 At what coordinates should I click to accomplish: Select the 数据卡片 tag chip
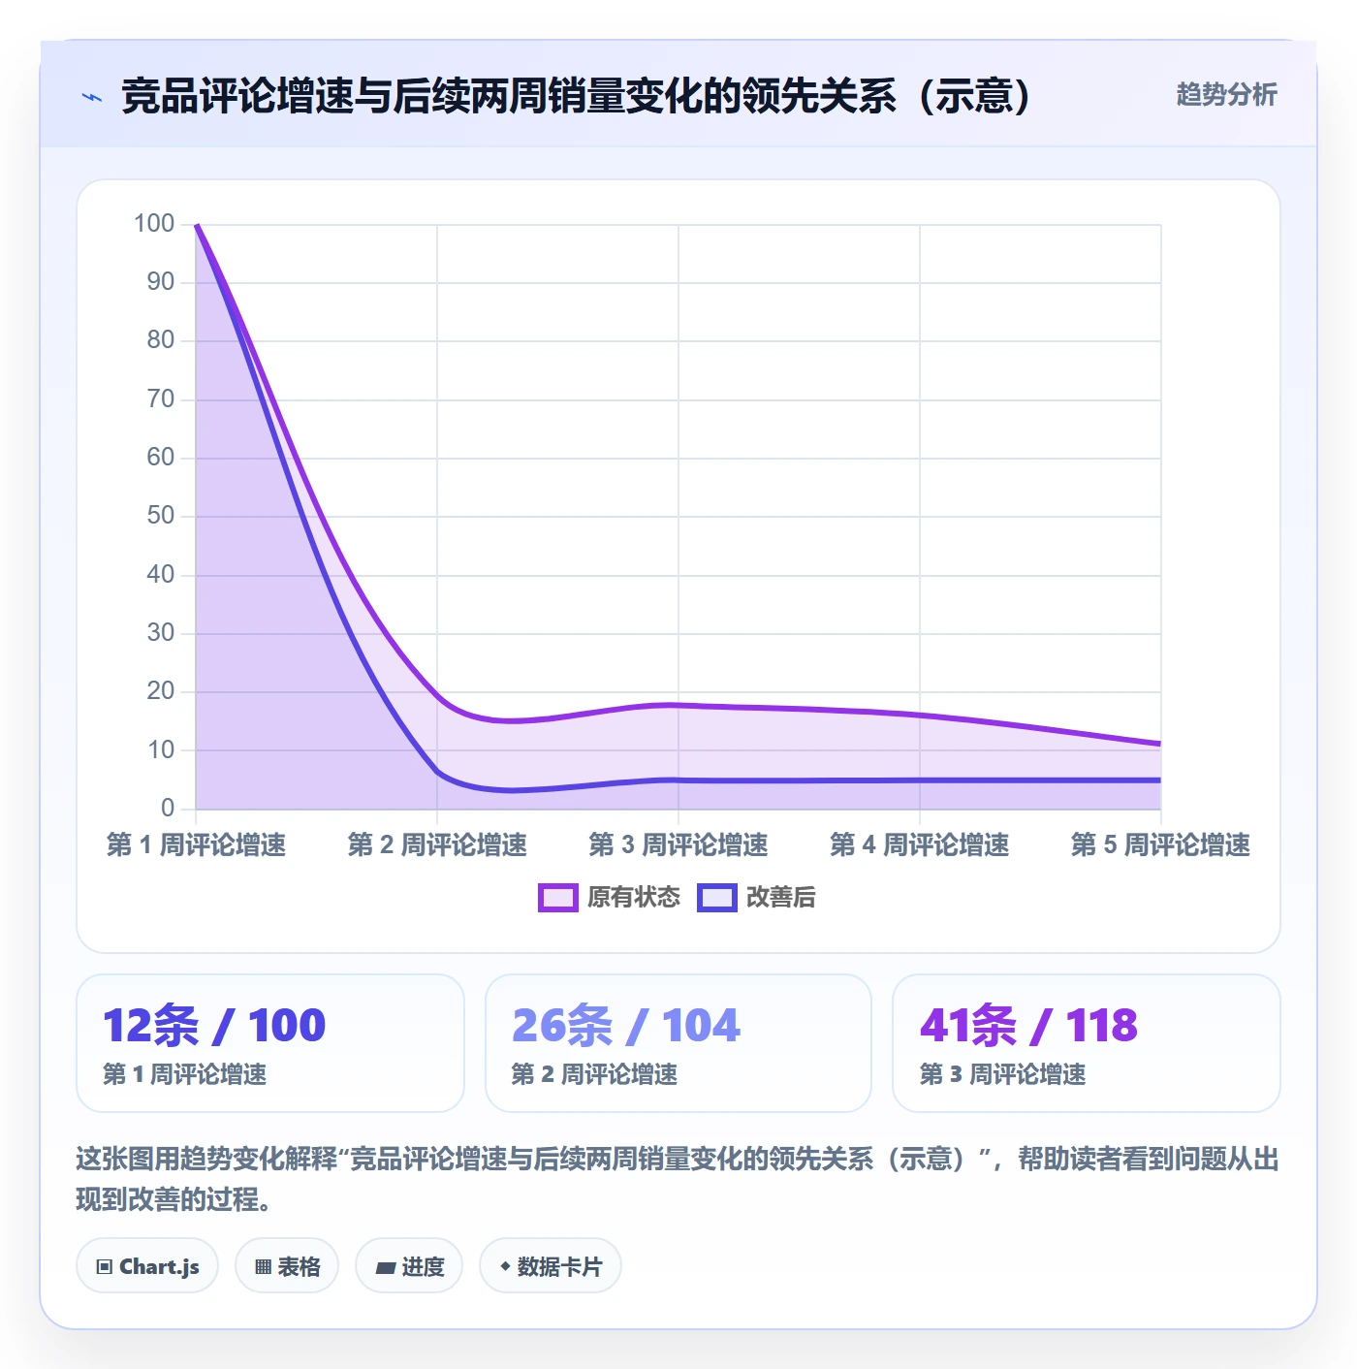coord(551,1266)
